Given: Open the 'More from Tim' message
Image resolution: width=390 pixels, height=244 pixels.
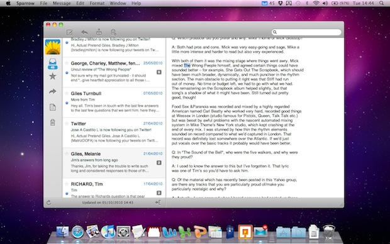Looking at the screenshot, I should (x=83, y=99).
